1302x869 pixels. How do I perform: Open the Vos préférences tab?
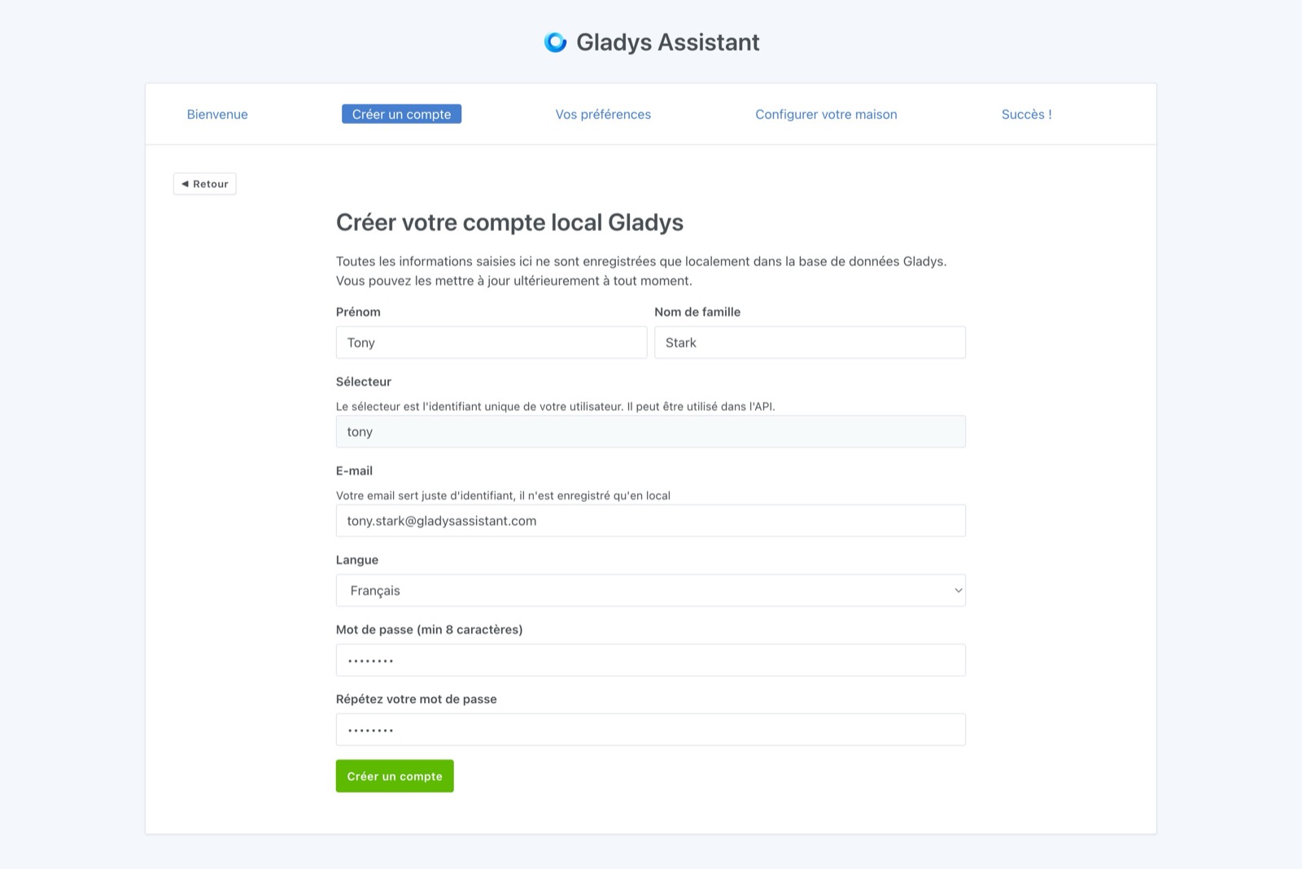(x=603, y=114)
